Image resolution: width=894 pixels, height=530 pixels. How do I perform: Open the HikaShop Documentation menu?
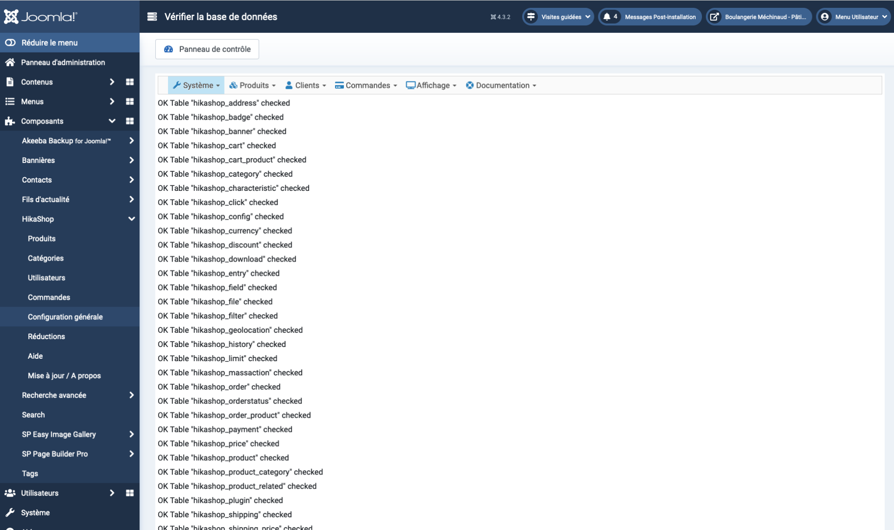click(501, 85)
